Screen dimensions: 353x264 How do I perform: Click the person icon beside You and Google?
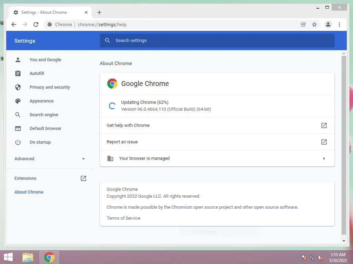pos(18,60)
